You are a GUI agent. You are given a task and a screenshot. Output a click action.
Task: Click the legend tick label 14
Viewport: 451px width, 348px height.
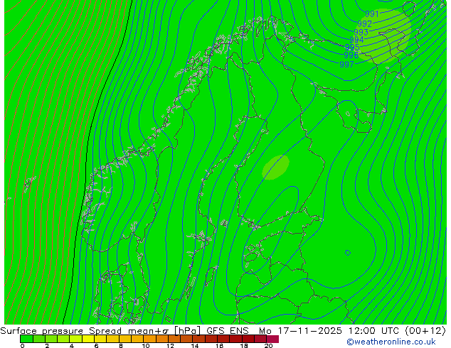coord(195,346)
